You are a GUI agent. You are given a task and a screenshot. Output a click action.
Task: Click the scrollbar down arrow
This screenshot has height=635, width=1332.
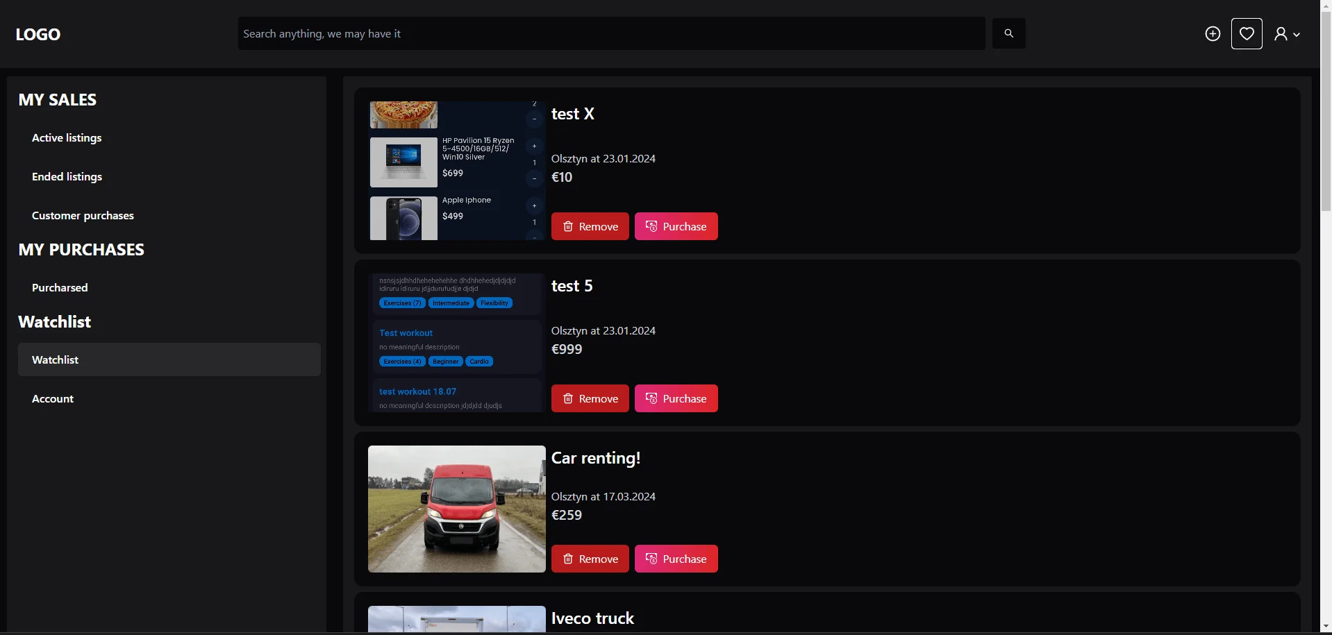click(x=1326, y=627)
